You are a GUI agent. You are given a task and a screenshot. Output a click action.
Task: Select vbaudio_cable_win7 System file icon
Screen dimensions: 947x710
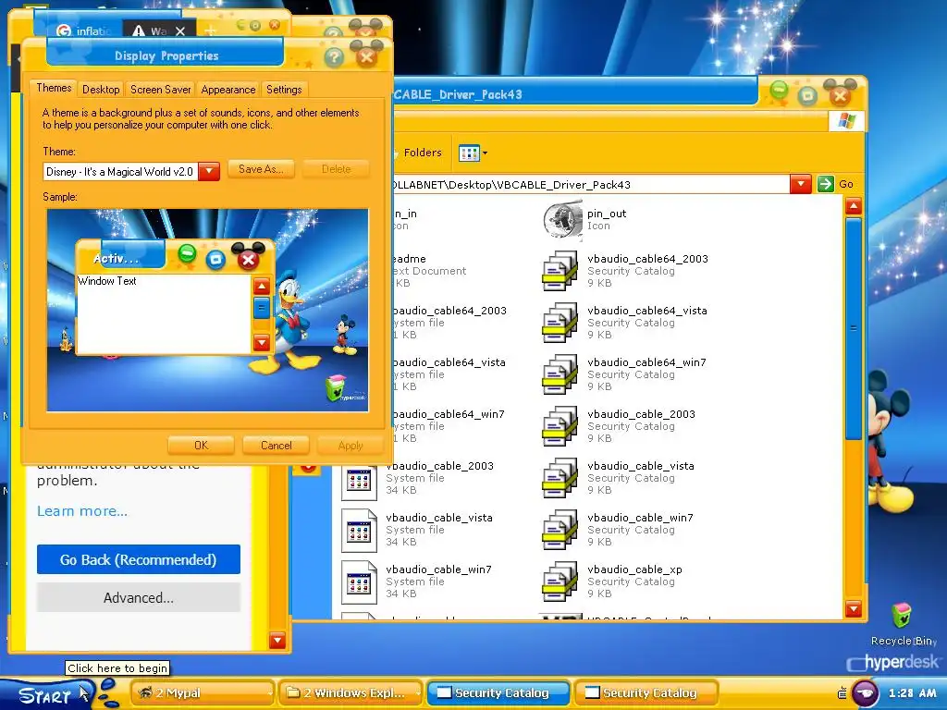click(359, 582)
